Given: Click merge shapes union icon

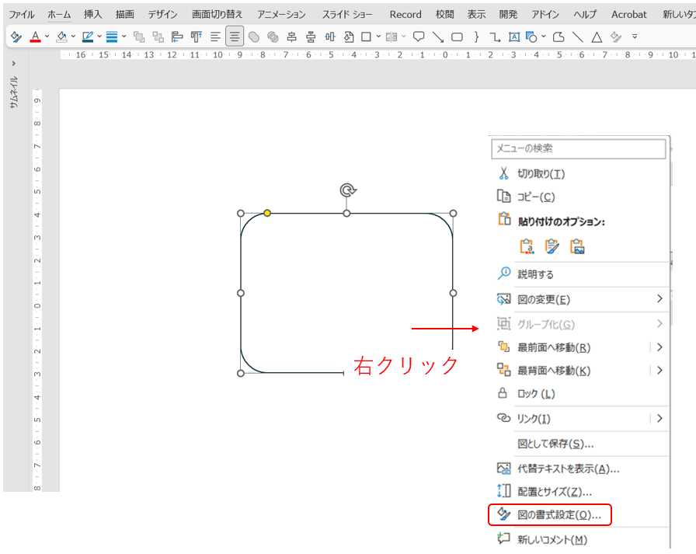Looking at the screenshot, I should click(253, 37).
